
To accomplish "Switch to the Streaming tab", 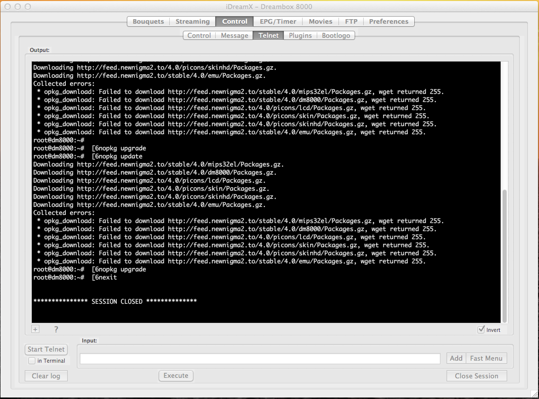I will coord(192,22).
